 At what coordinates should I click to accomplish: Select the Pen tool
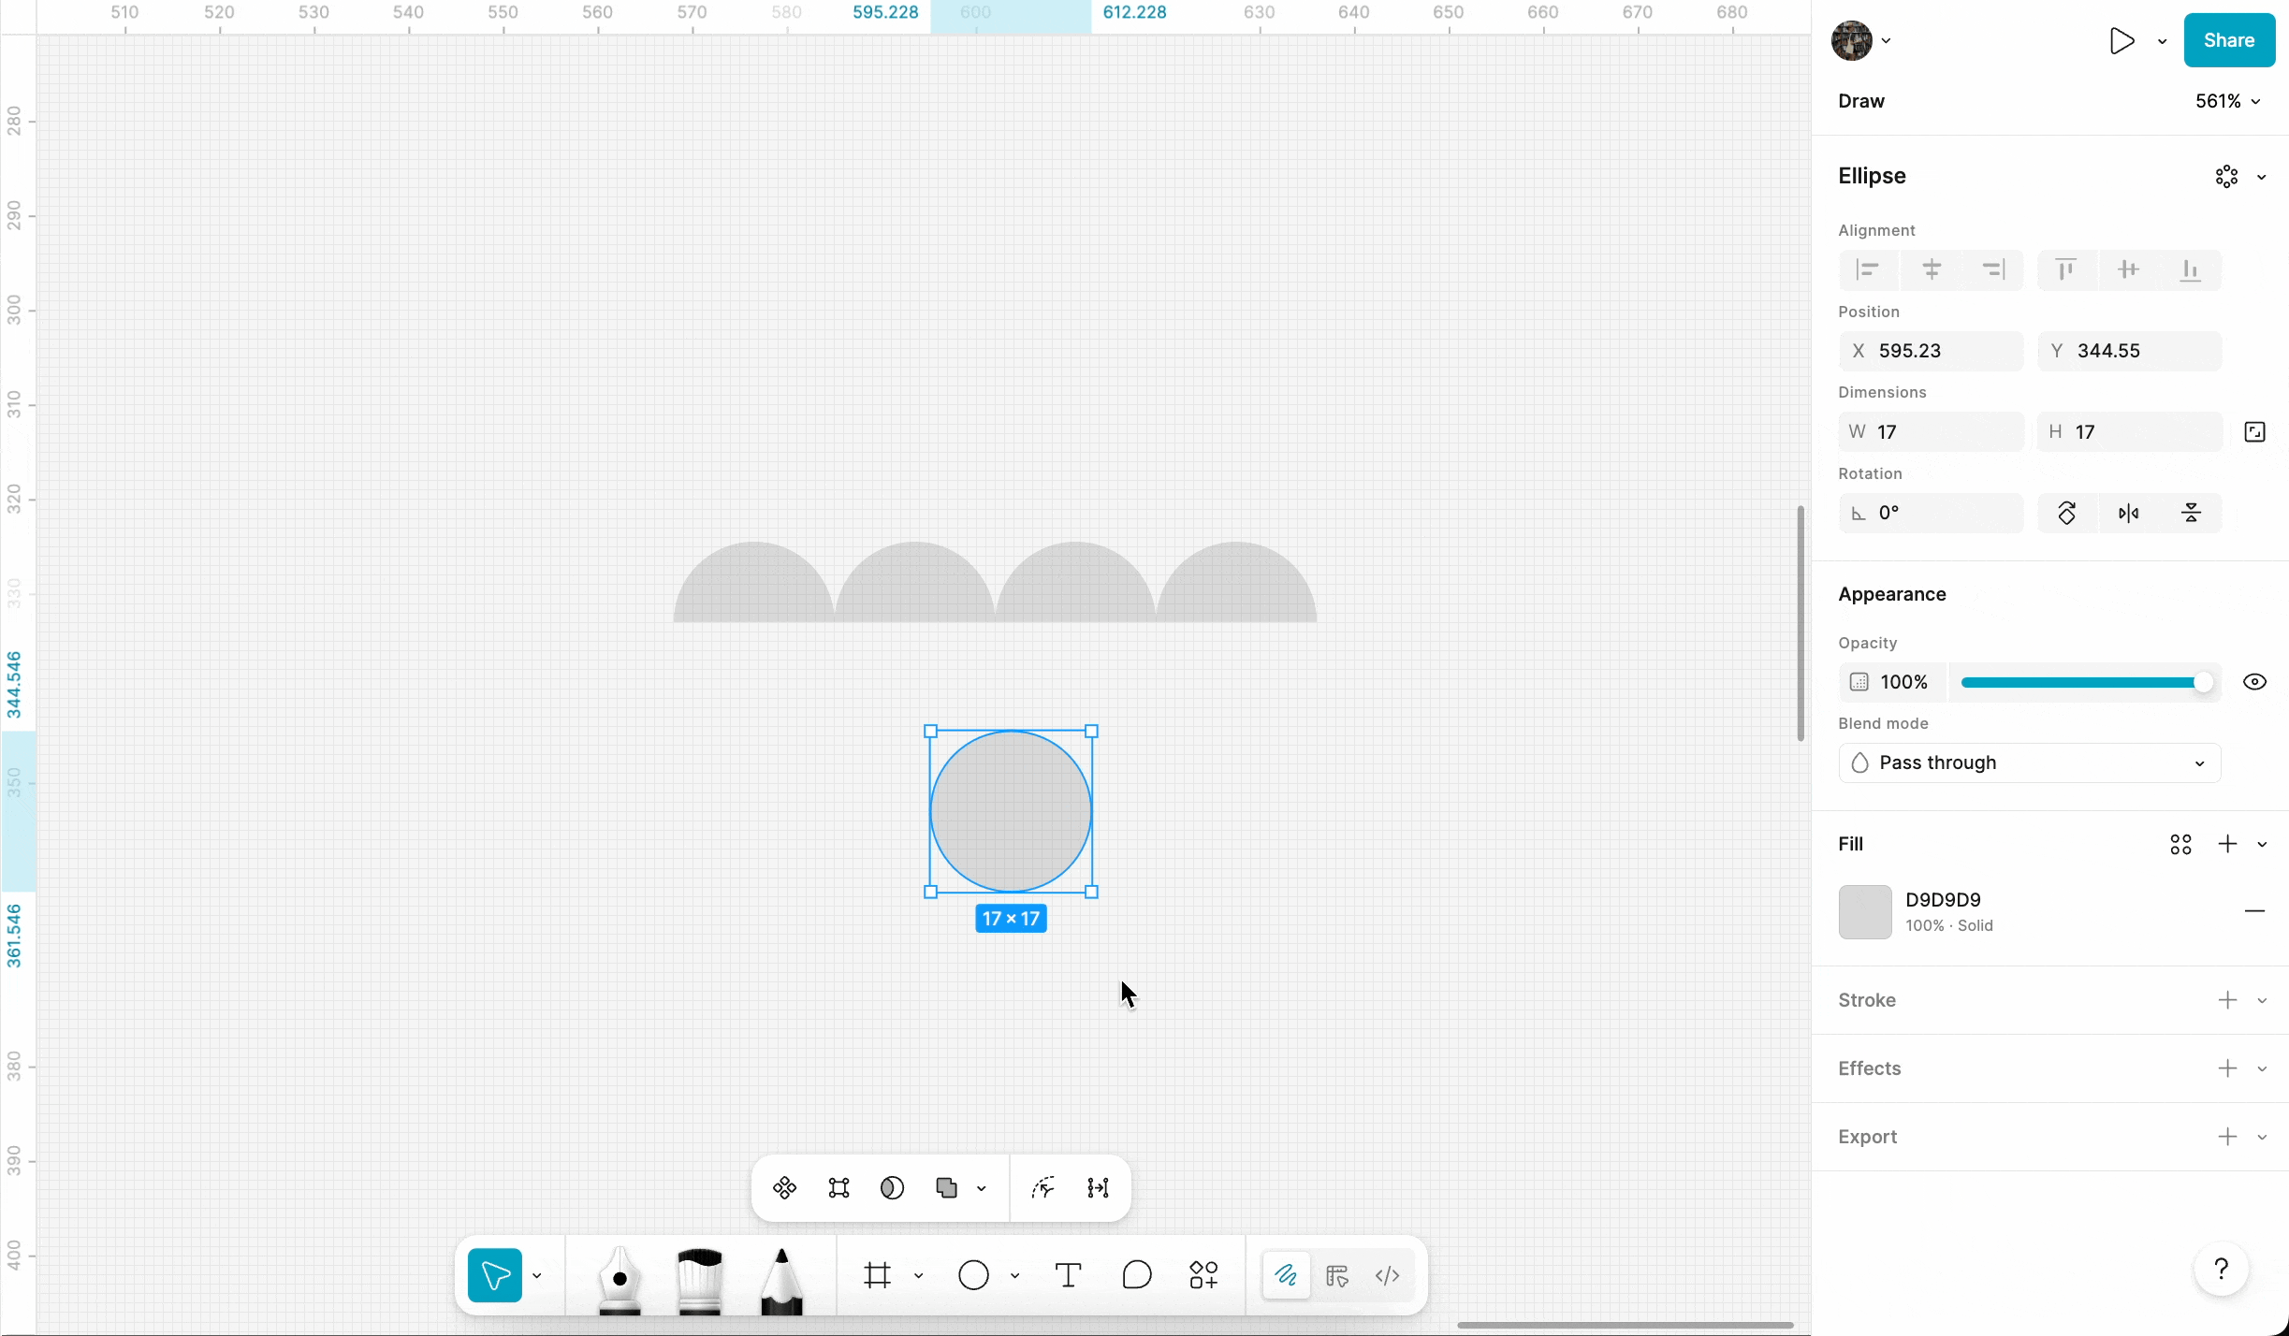(620, 1277)
